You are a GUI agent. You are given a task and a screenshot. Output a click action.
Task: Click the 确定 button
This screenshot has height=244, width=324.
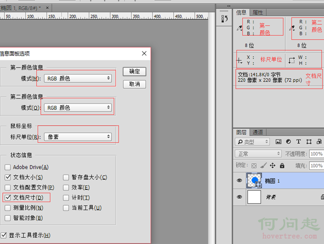point(134,71)
